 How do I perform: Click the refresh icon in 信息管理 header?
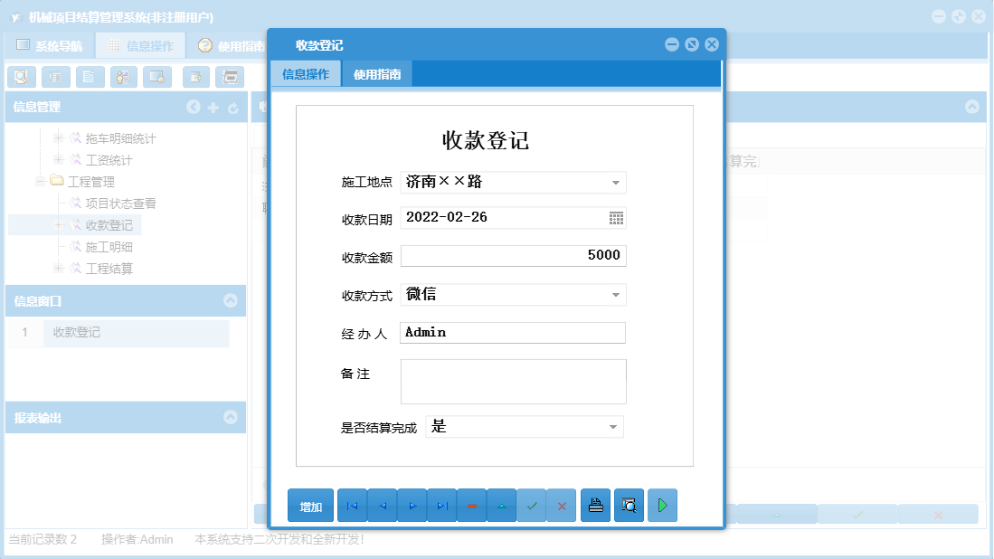[x=233, y=107]
